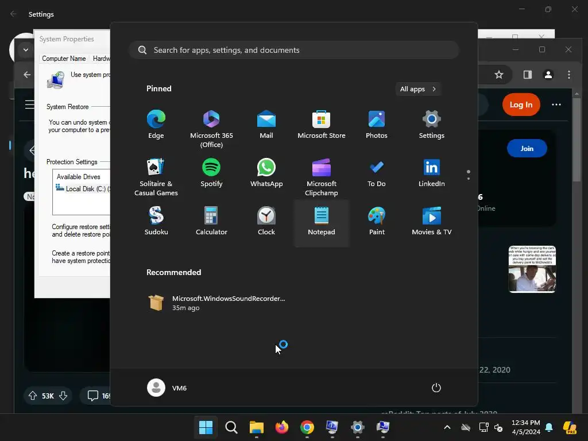Open Chrome's three-dot menu
The image size is (588, 441).
569,75
